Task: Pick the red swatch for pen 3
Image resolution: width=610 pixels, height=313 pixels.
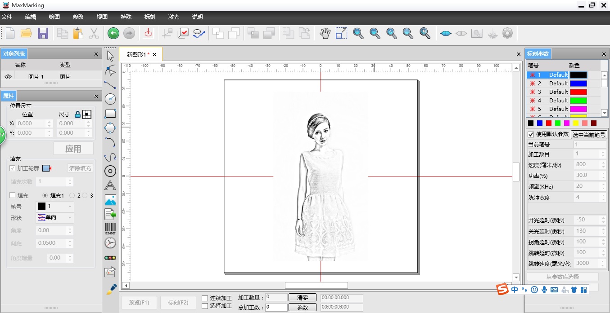Action: (x=578, y=92)
